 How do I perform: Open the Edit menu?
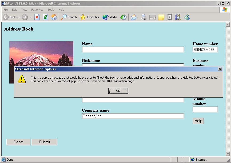pos(14,10)
